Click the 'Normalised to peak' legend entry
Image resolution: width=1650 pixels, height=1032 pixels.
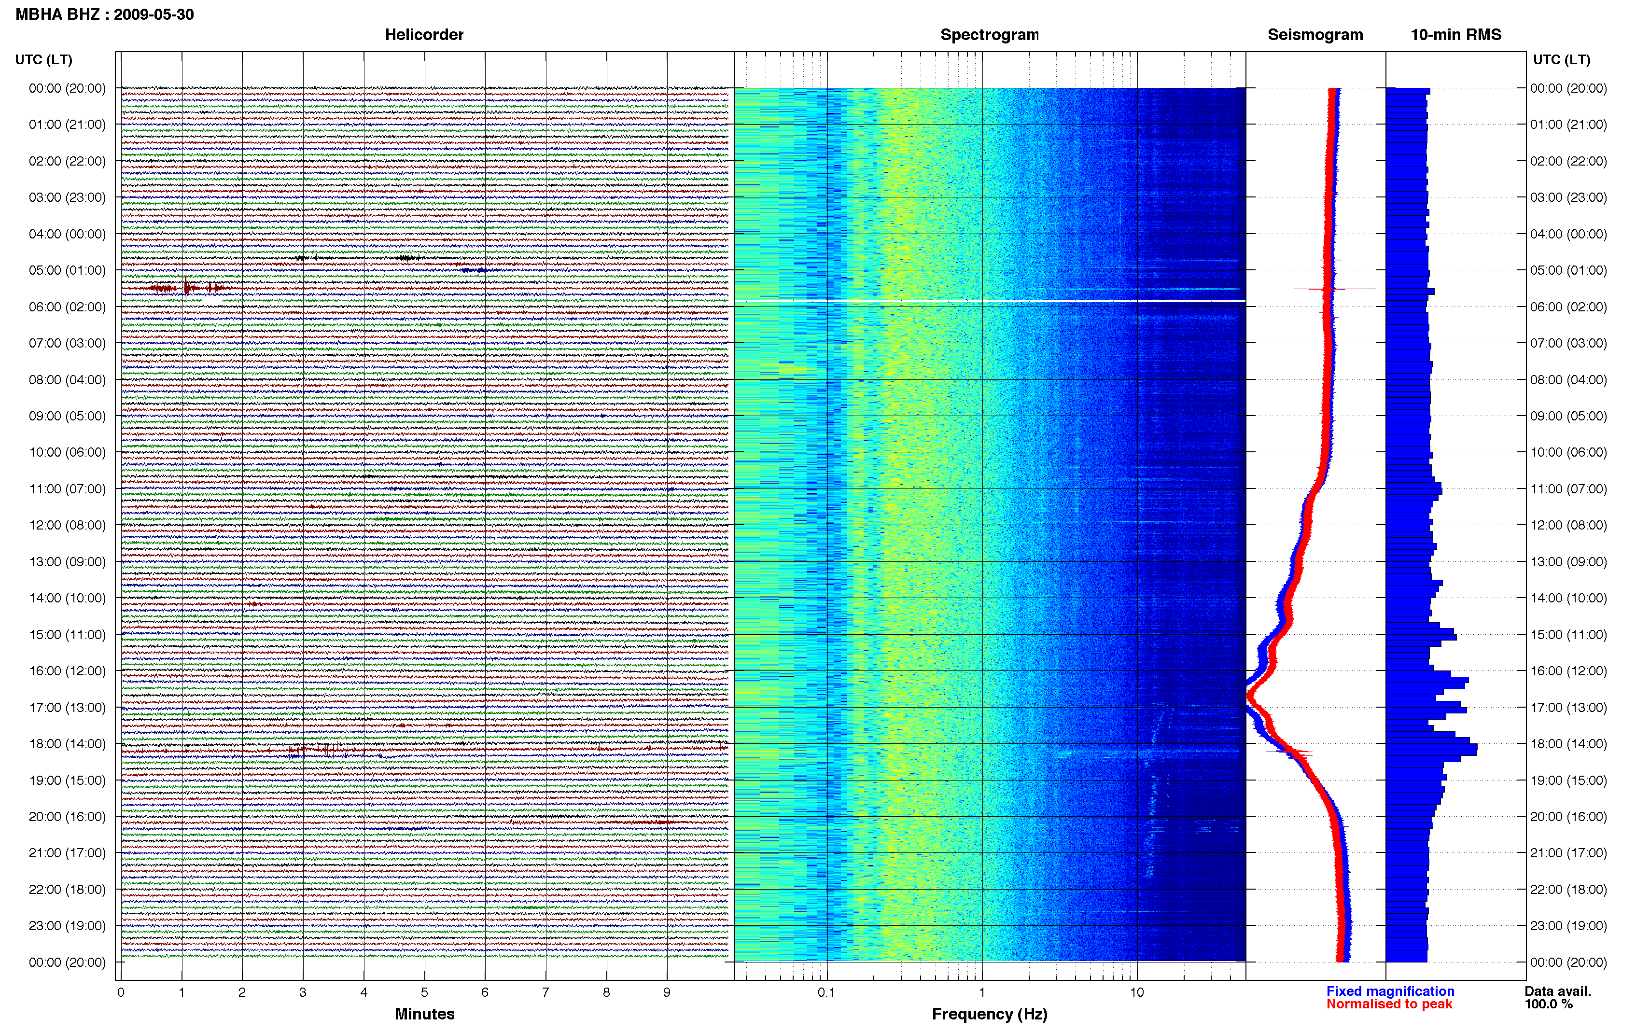1389,1004
